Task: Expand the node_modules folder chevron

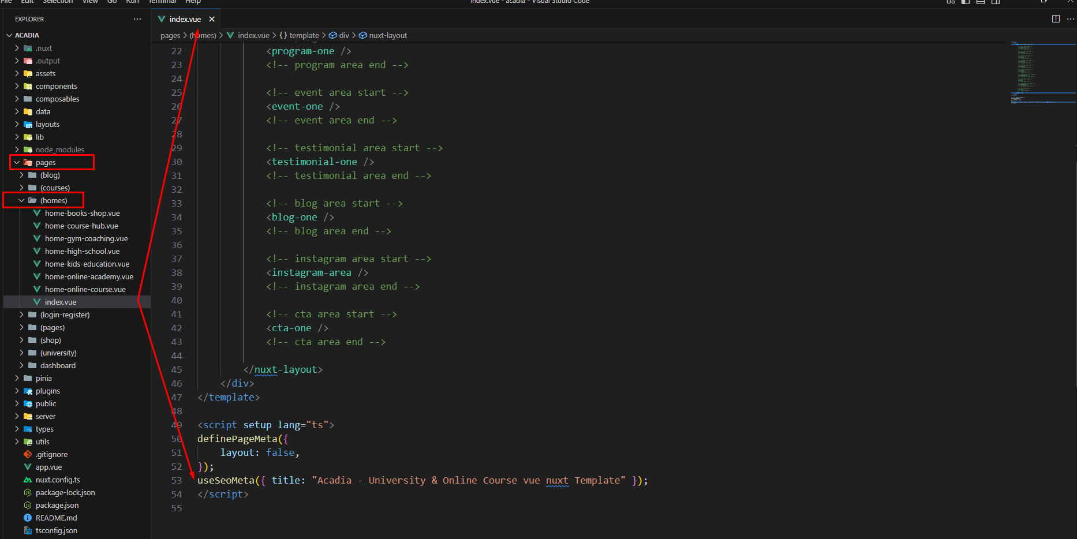Action: pyautogui.click(x=17, y=149)
